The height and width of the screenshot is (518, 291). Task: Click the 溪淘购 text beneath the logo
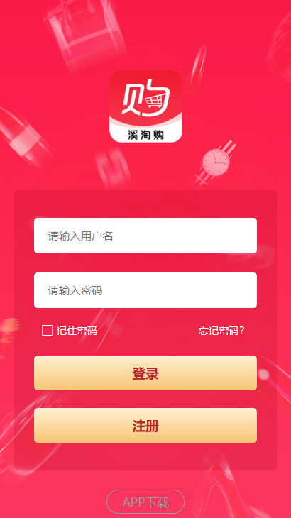tap(145, 135)
